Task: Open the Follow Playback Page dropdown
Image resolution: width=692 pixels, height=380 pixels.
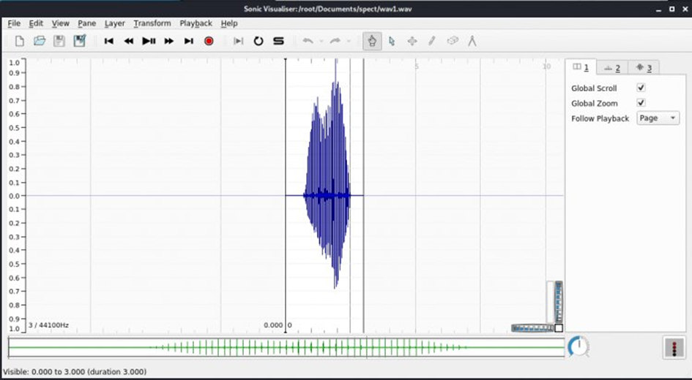Action: (x=658, y=118)
